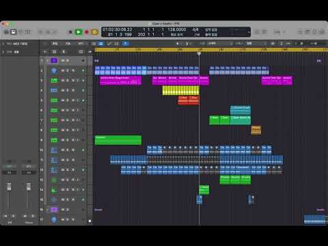Click the purple folder icon on track 1
The image size is (328, 246).
coord(54,61)
